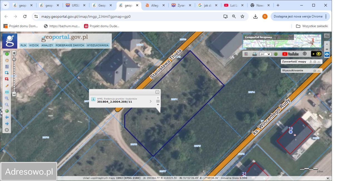Show full extent with globe icon
Screen dimensions: 356x181
[7, 111]
